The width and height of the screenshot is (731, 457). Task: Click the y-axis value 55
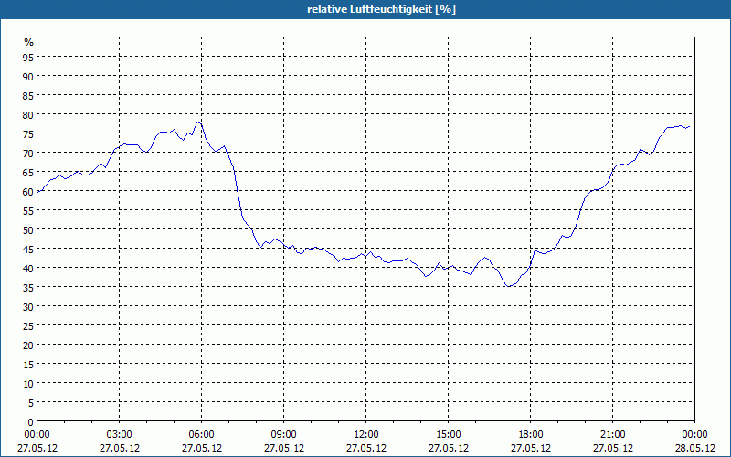point(28,211)
